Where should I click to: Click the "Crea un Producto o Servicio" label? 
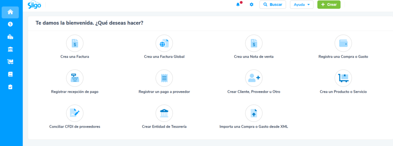343,92
